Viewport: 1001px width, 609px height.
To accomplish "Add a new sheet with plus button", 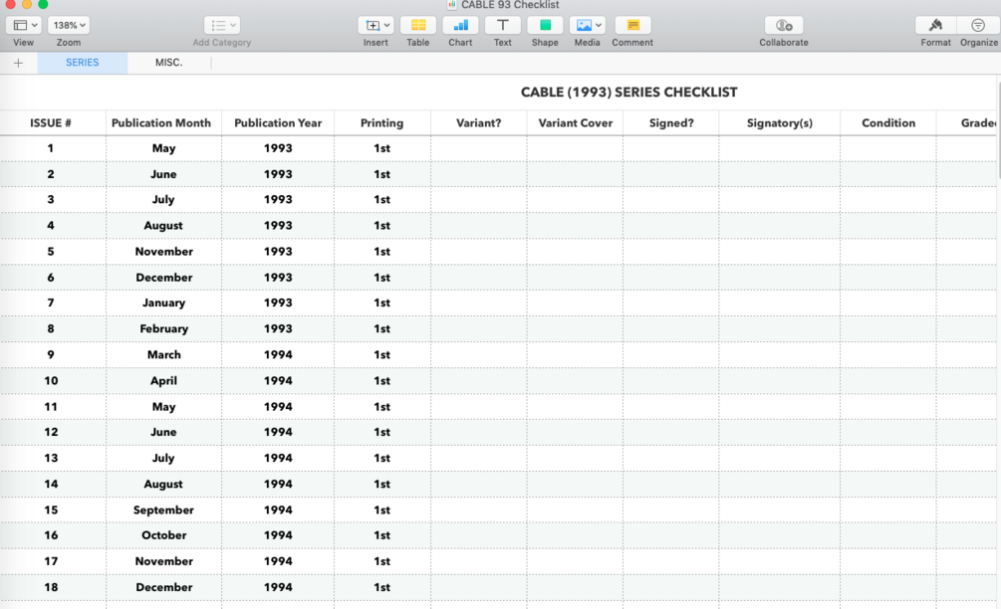I will coord(19,63).
